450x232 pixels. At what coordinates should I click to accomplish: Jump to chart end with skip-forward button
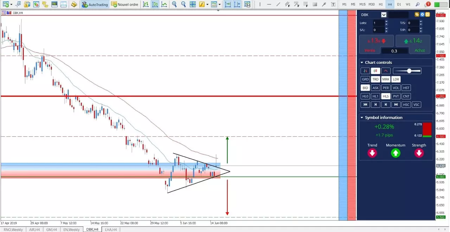[x=396, y=104]
